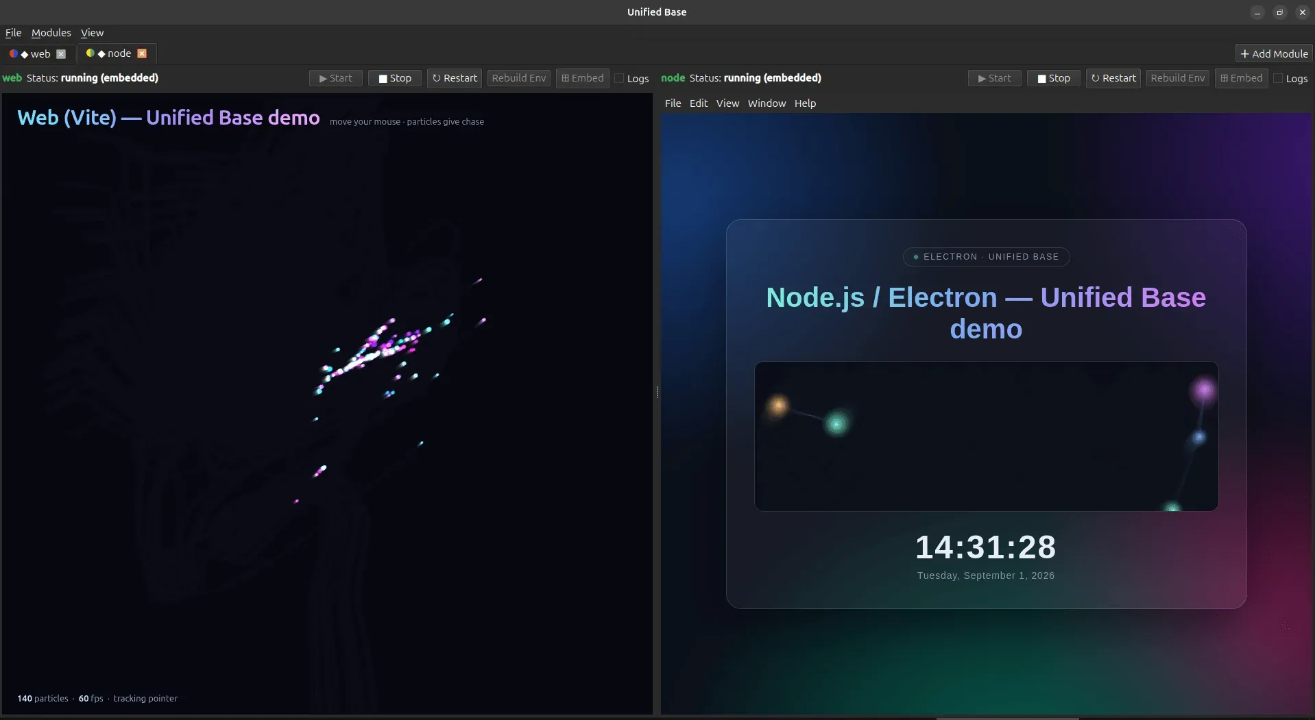
Task: Minimize the Unified Base window
Action: point(1257,12)
